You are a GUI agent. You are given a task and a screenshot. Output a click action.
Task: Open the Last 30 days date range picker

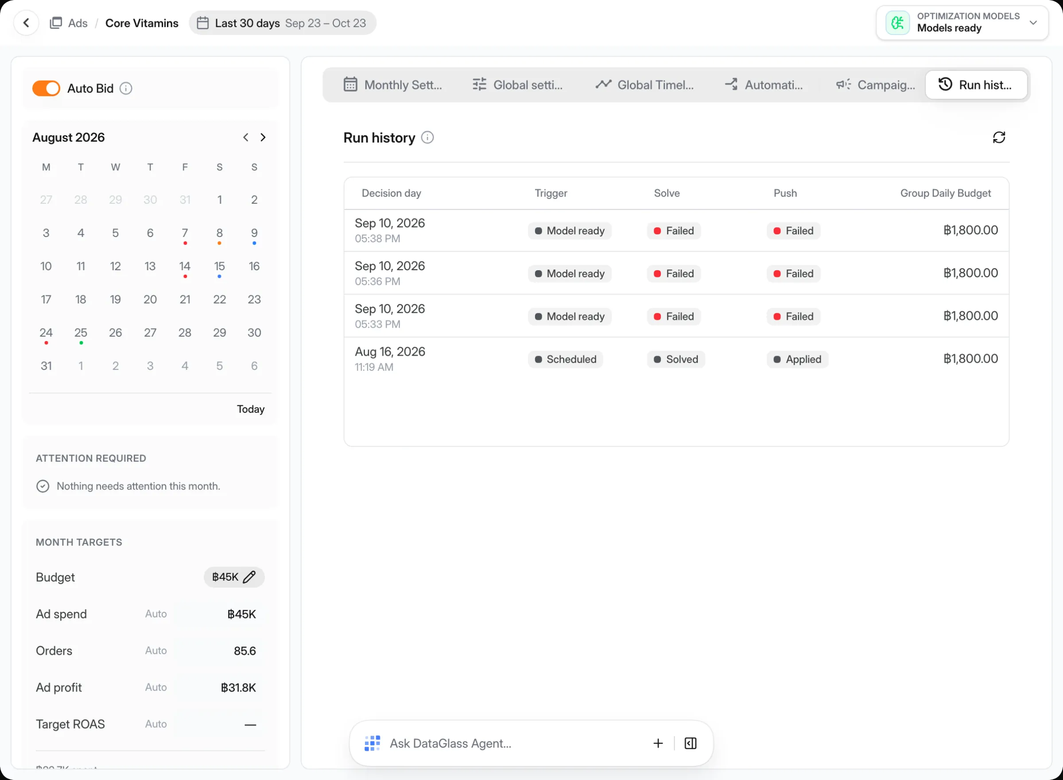click(x=282, y=23)
